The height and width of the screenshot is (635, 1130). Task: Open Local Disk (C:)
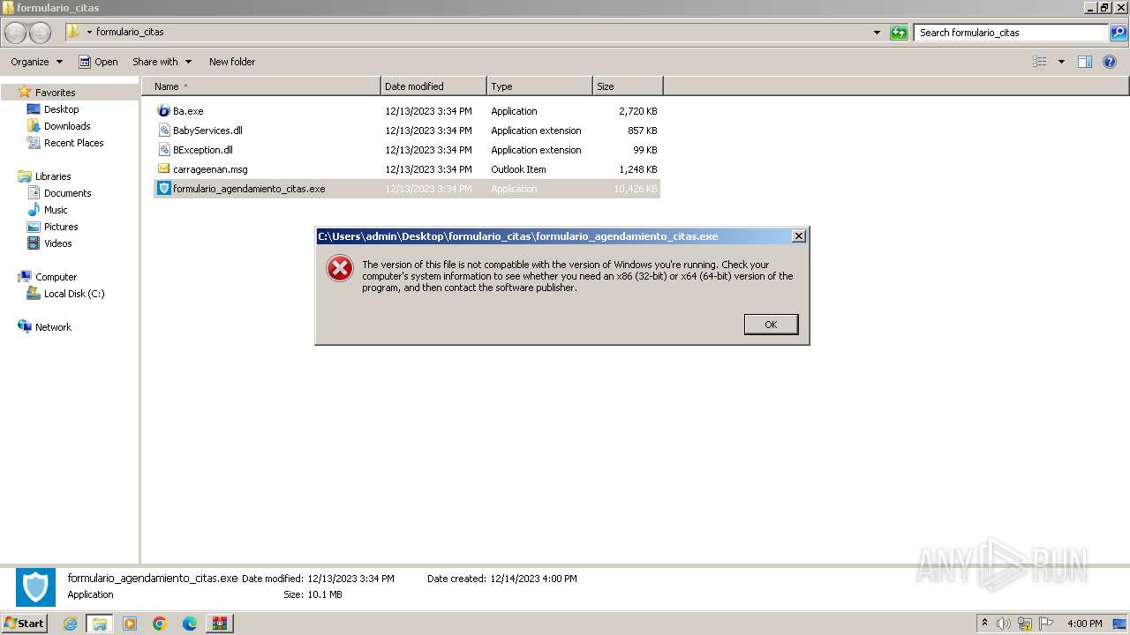pos(74,294)
